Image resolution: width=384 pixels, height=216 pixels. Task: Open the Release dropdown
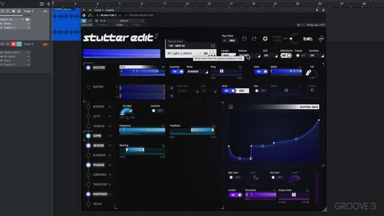249,56
